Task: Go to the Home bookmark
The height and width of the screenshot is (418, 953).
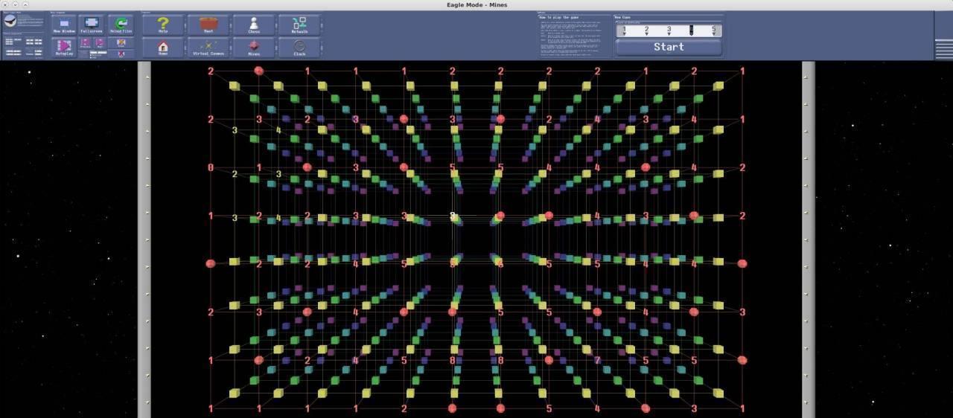Action: 163,48
